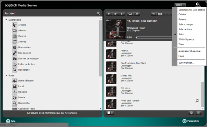The width and height of the screenshot is (207, 127).
Task: Open the Old Love track title
Action: pos(125,88)
